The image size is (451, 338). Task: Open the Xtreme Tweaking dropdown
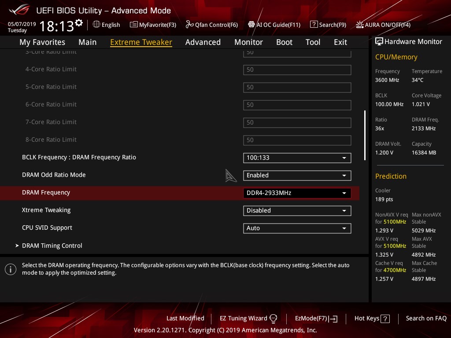(297, 211)
